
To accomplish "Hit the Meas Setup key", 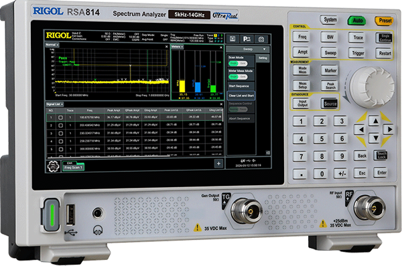I will (302, 85).
